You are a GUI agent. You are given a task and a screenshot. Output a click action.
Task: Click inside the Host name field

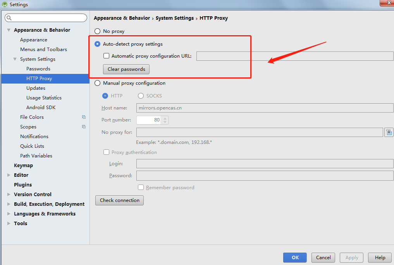pyautogui.click(x=232, y=108)
